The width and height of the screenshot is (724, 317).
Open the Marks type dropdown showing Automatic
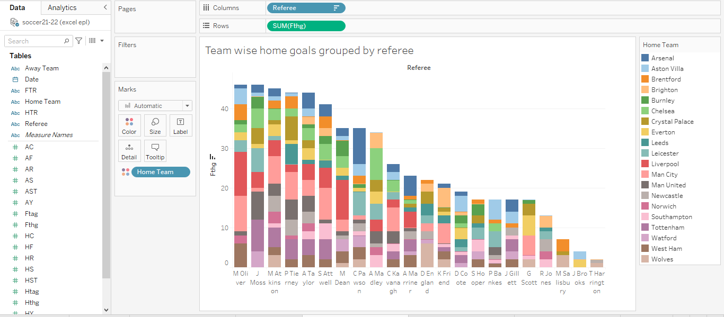[155, 105]
